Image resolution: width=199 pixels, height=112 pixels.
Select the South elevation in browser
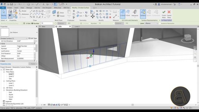[11, 97]
